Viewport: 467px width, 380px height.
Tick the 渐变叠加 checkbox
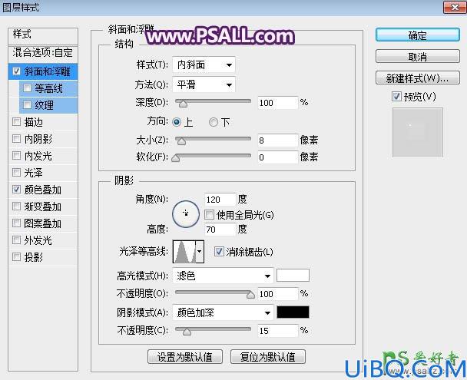[x=16, y=207]
